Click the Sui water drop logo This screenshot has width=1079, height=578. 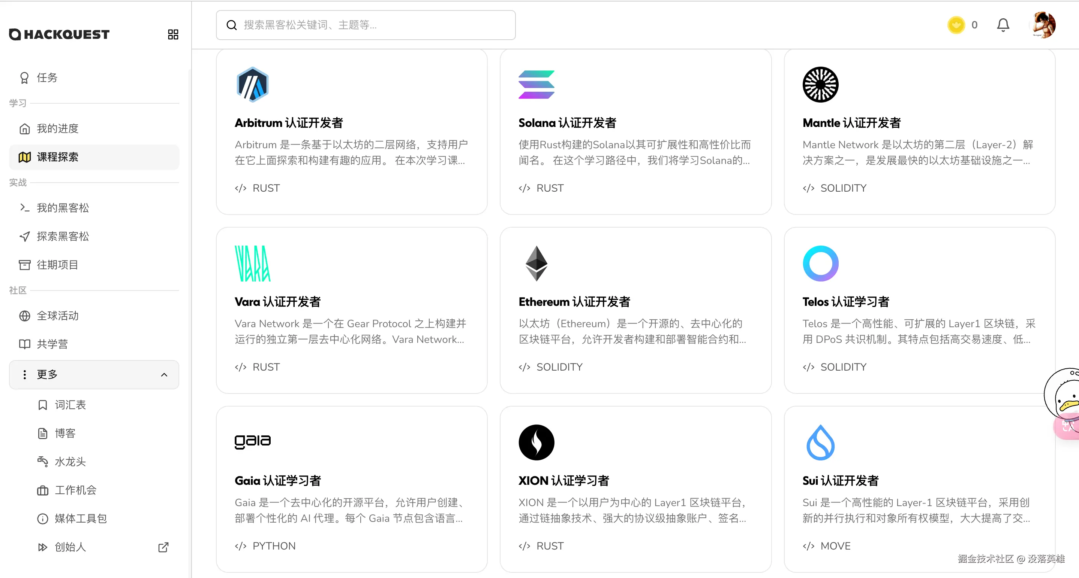coord(820,442)
